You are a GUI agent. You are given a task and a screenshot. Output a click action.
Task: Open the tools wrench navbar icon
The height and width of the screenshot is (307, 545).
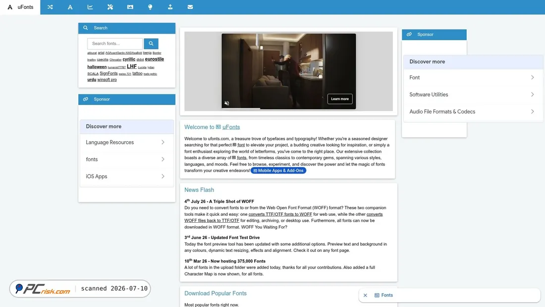click(x=110, y=7)
